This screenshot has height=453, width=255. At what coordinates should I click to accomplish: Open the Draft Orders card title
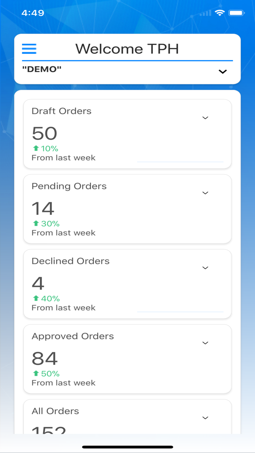62,111
